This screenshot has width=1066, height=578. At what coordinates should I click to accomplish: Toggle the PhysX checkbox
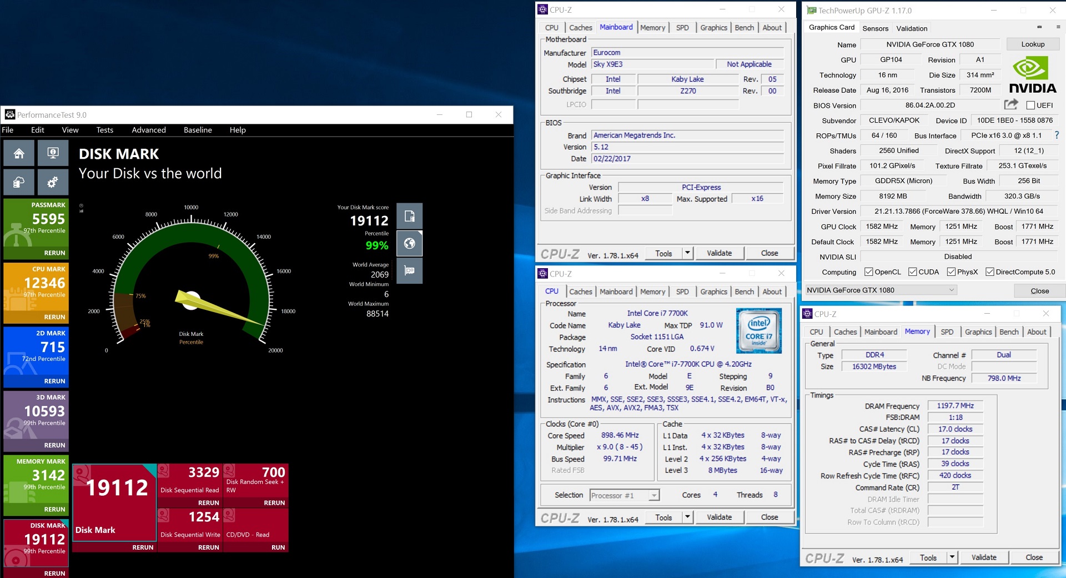point(951,272)
